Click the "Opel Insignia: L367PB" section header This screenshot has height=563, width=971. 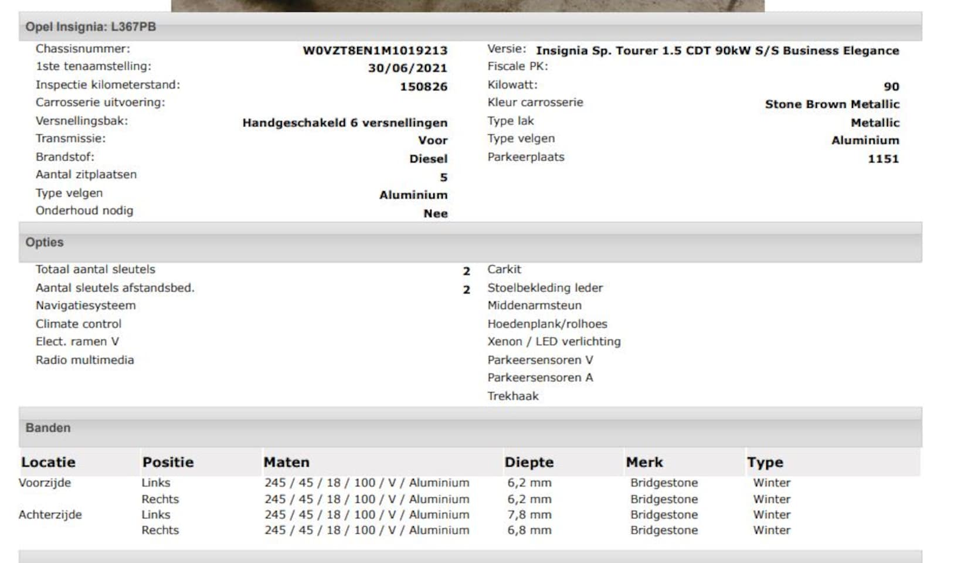[x=90, y=27]
